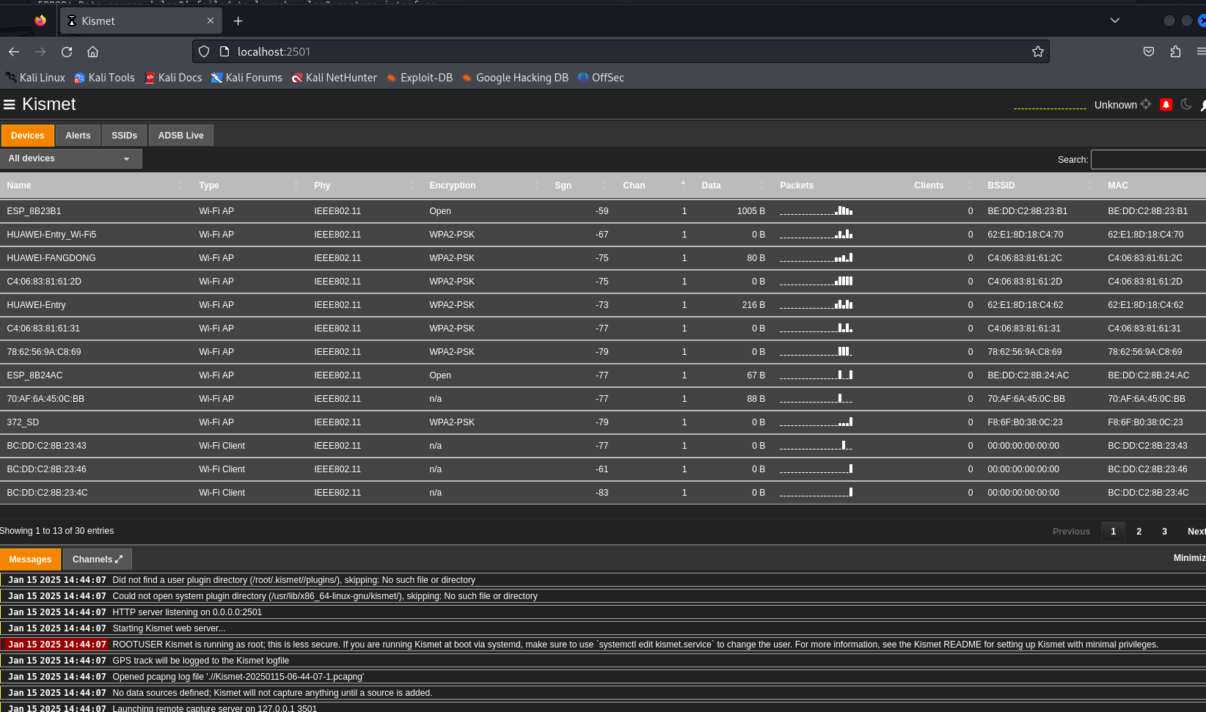Image resolution: width=1206 pixels, height=712 pixels.
Task: Select page 1 pagination button
Action: point(1113,532)
